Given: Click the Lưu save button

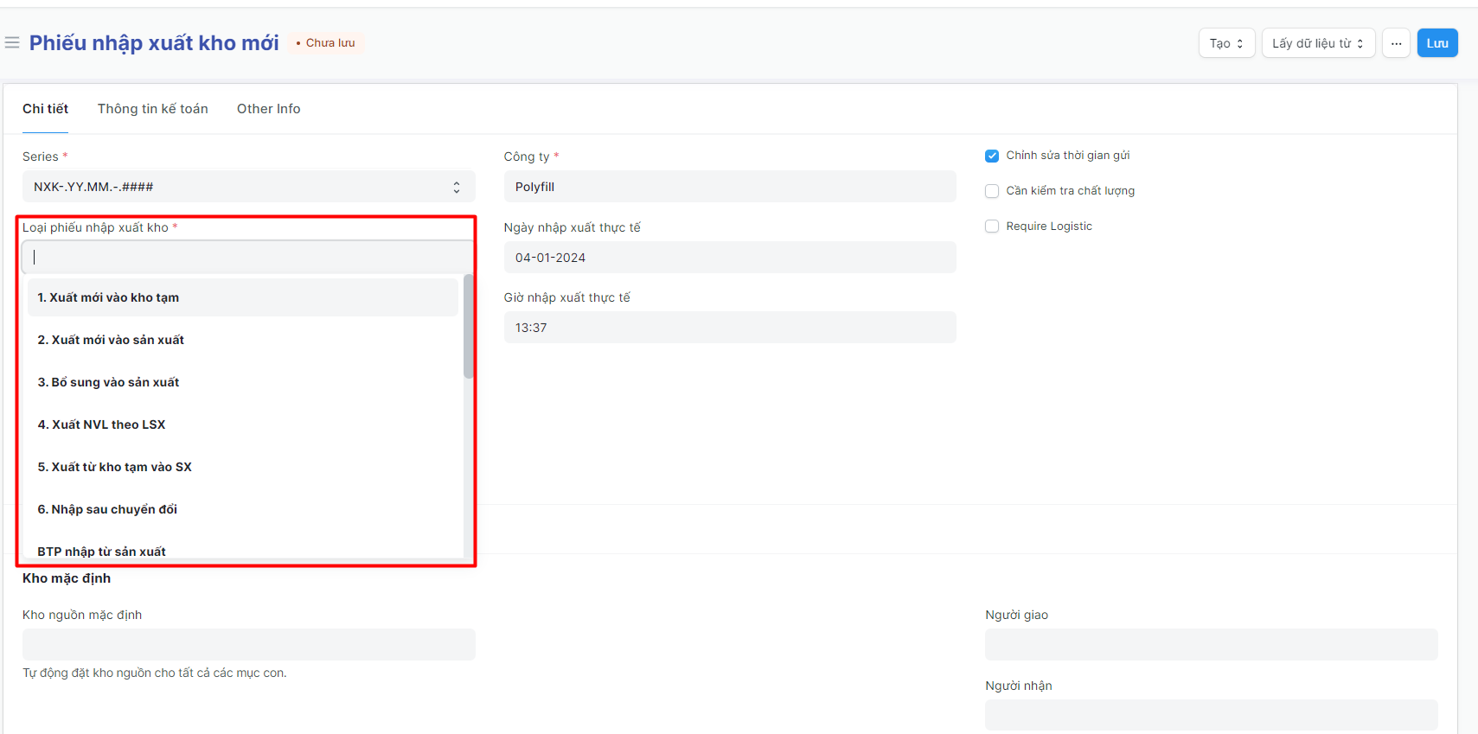Looking at the screenshot, I should (x=1436, y=43).
